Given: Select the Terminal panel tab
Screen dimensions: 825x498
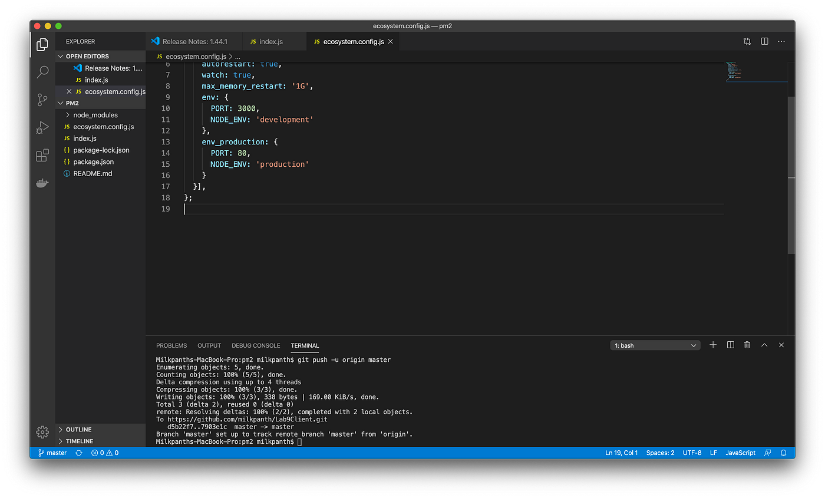Looking at the screenshot, I should tap(305, 345).
